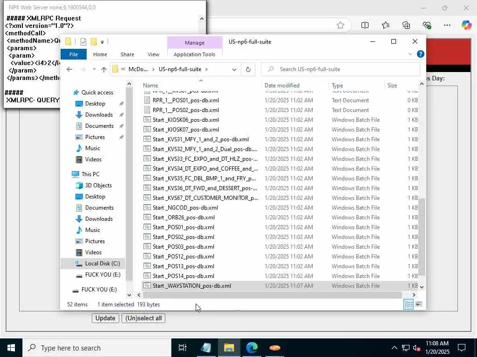
Task: Select Quick access in navigation pane
Action: point(93,93)
